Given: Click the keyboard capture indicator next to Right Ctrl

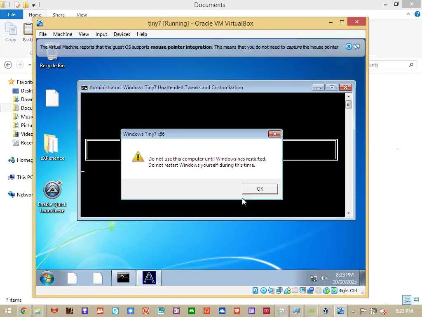Looking at the screenshot, I should (334, 290).
